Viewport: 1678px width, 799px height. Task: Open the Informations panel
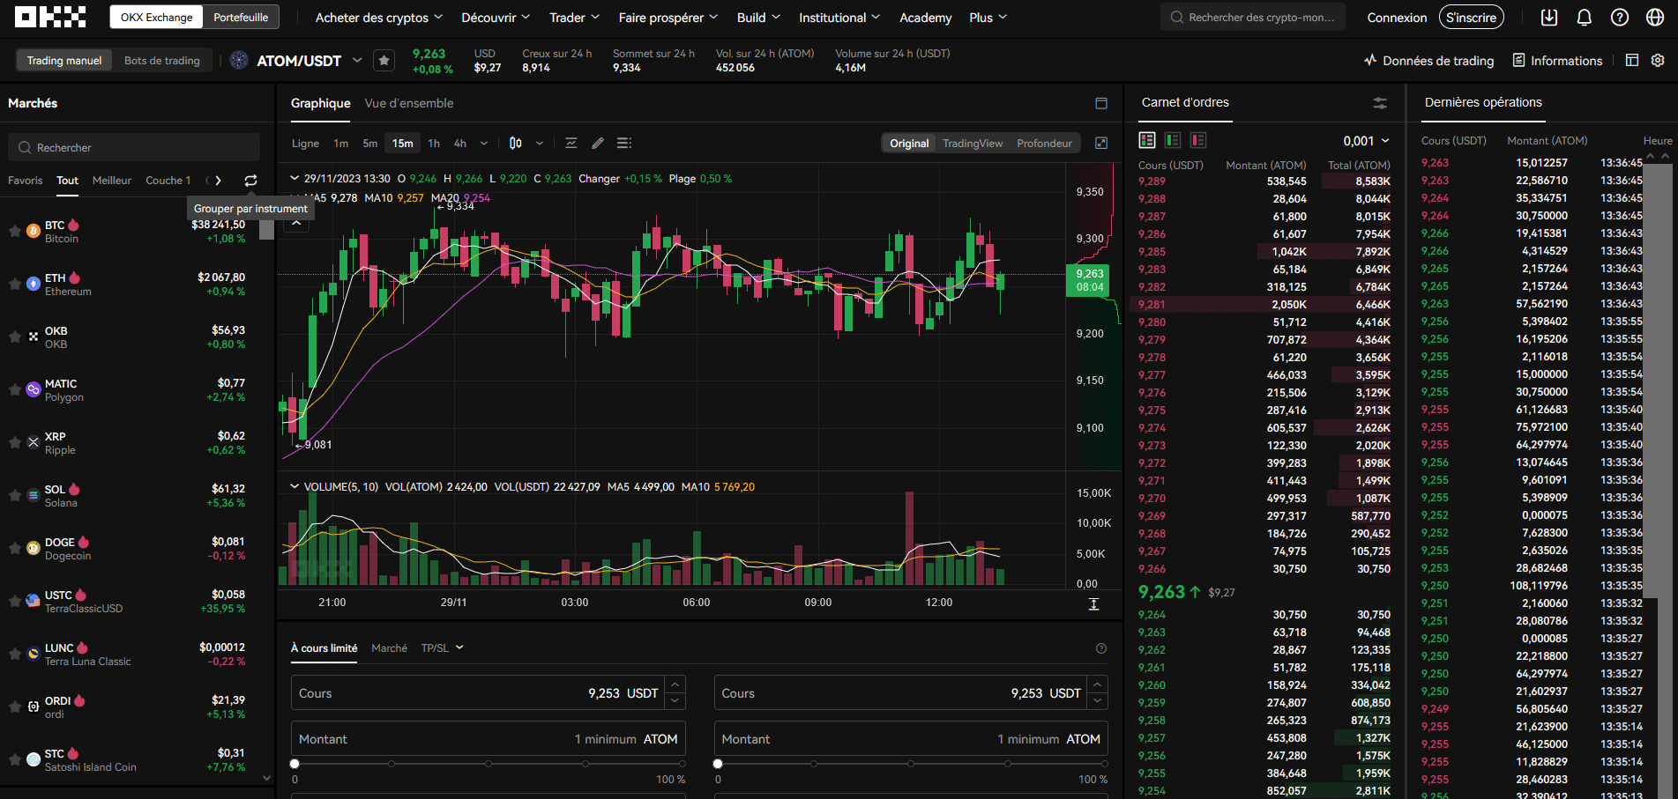pos(1557,60)
